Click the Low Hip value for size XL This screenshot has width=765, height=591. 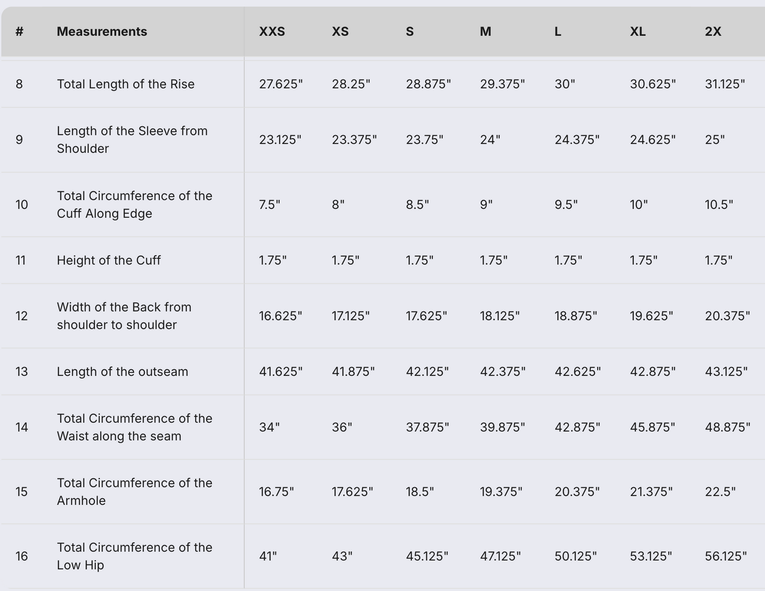pos(651,557)
